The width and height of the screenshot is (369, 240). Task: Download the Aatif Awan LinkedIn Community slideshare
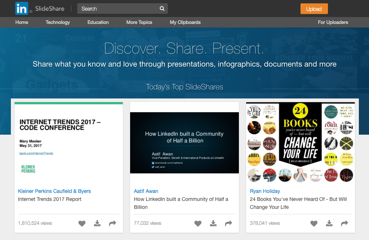(x=213, y=223)
